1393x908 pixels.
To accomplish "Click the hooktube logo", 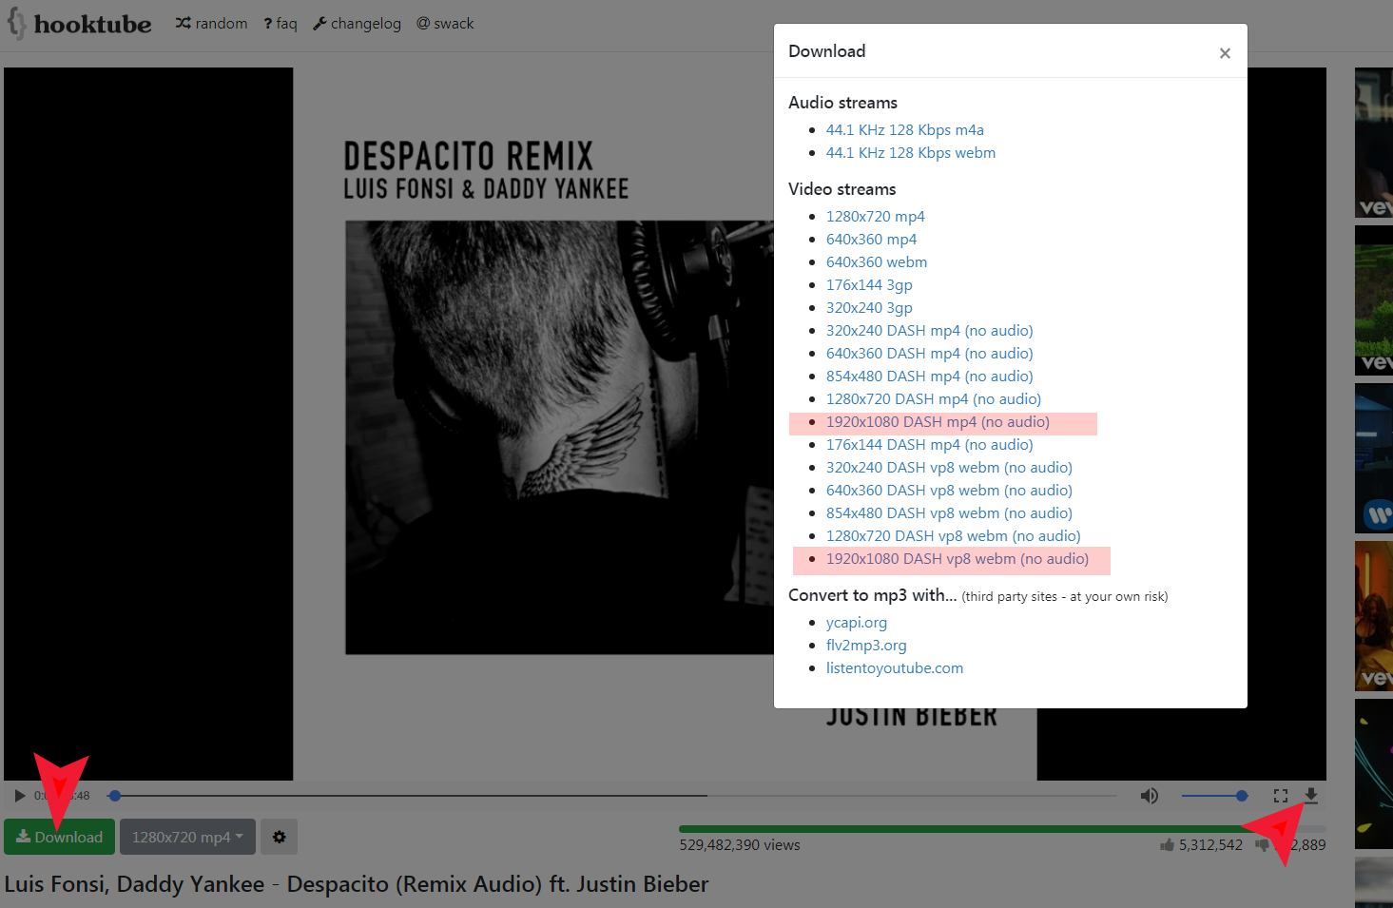I will [x=80, y=24].
